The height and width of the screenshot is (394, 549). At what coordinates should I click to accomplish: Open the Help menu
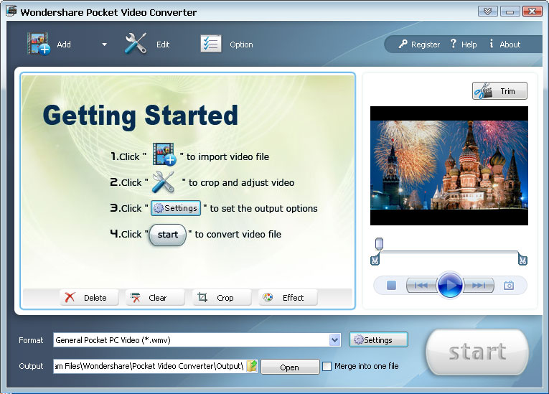pyautogui.click(x=463, y=44)
